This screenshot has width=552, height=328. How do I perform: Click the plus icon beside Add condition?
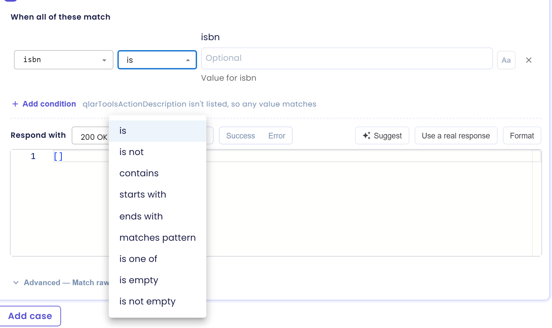tap(15, 104)
